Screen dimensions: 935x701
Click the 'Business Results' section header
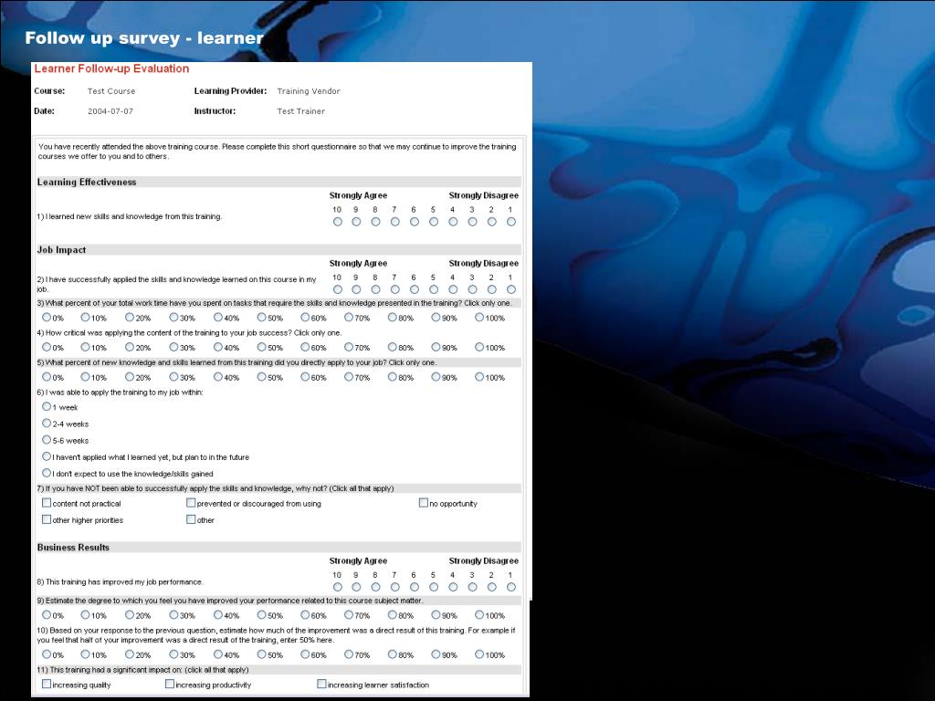coord(73,548)
